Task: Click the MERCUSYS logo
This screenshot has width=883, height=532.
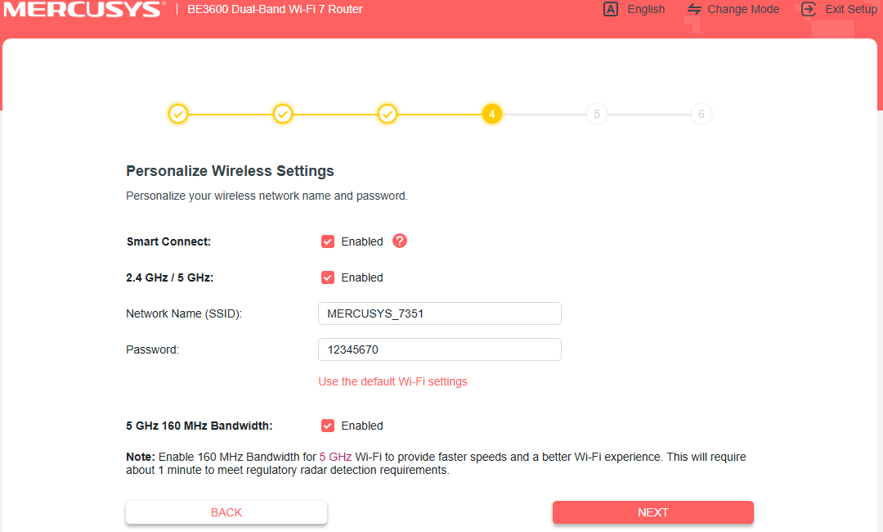Action: (x=82, y=11)
